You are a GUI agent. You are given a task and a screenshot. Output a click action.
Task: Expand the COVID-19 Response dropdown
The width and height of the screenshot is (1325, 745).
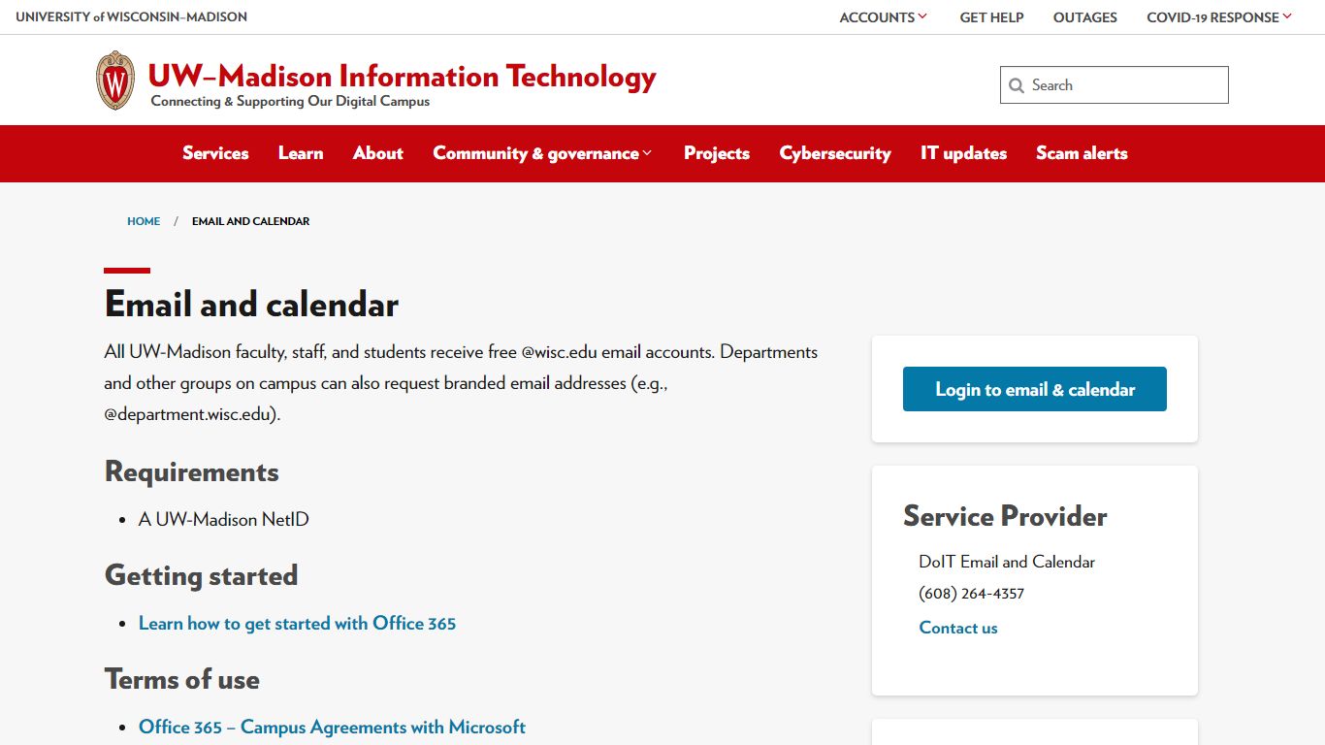(x=1219, y=17)
